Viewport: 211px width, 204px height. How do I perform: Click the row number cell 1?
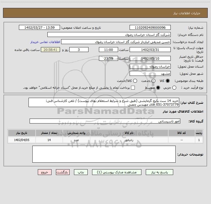(x=199, y=140)
